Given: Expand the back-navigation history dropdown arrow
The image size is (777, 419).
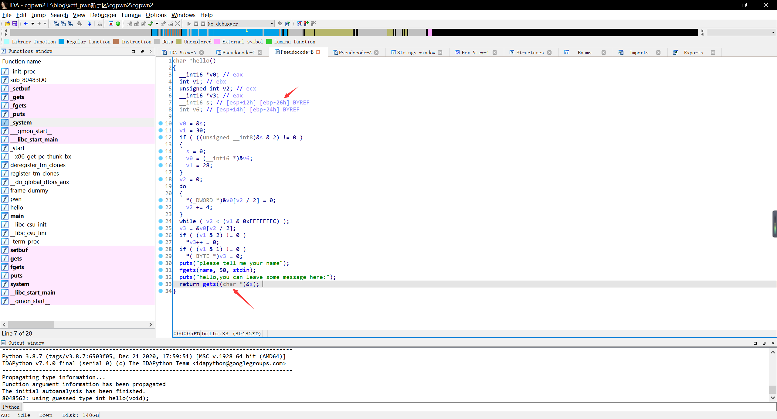Looking at the screenshot, I should click(32, 24).
